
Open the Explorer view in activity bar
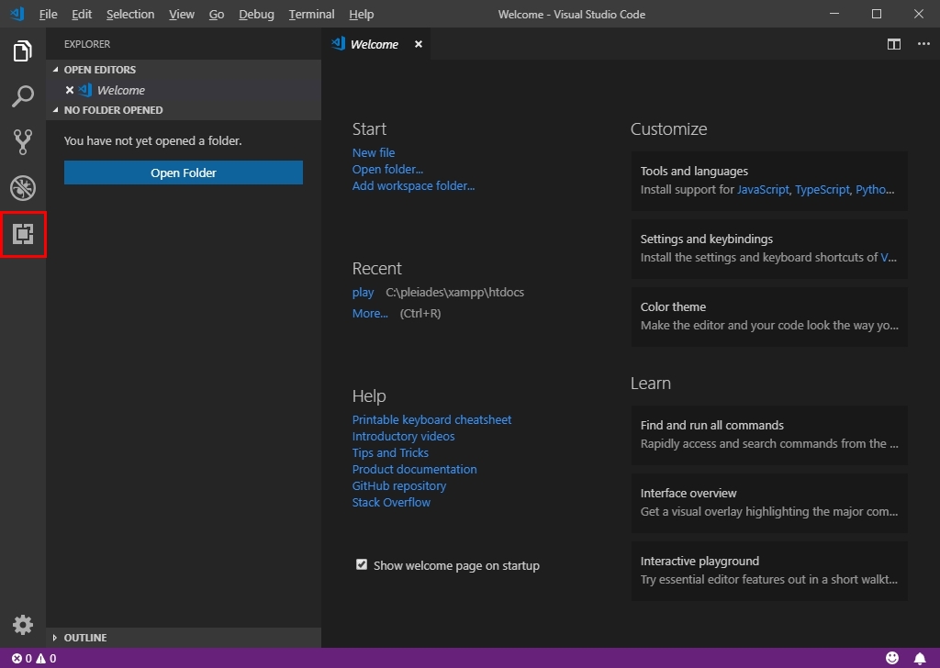click(23, 50)
